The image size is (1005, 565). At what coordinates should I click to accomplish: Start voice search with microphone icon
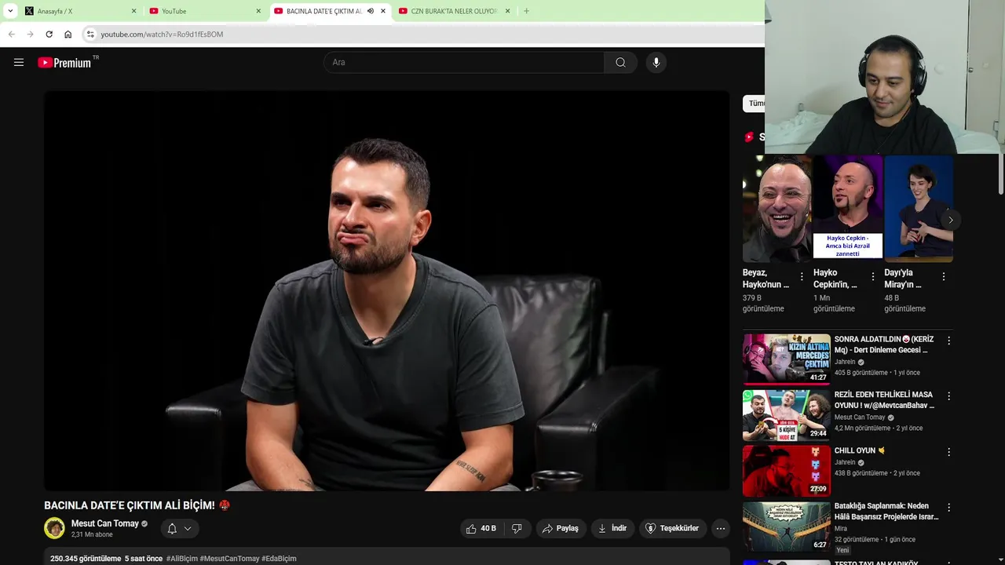click(656, 63)
